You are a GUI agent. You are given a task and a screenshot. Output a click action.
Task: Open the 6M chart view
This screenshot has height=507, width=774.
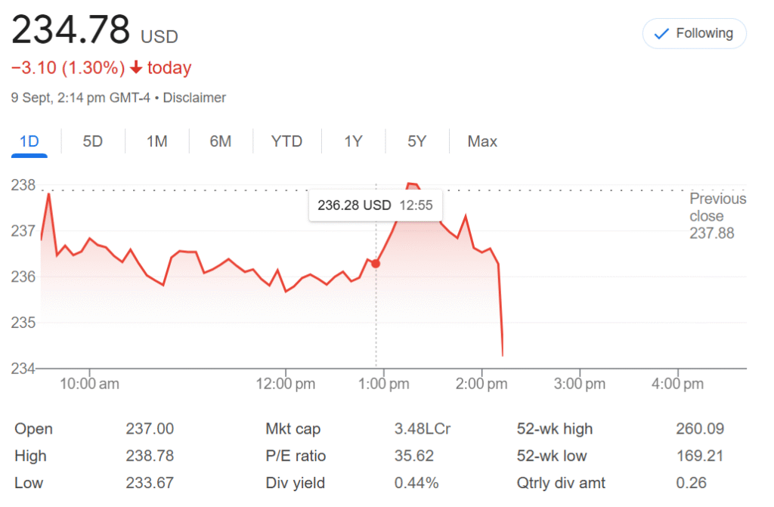(220, 141)
